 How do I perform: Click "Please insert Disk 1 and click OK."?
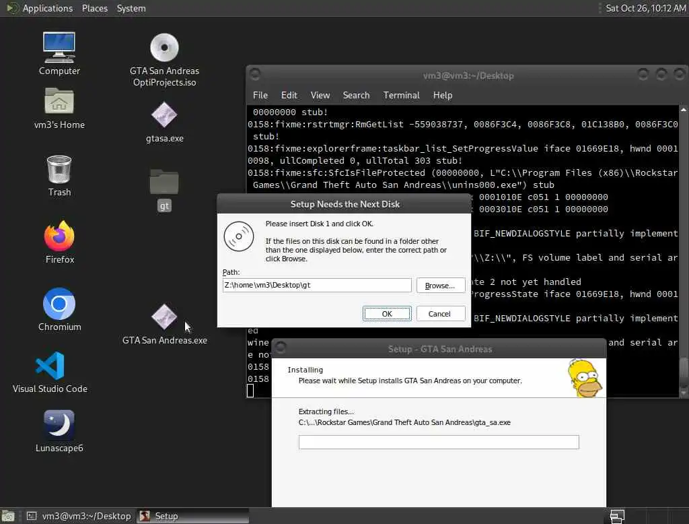click(320, 224)
